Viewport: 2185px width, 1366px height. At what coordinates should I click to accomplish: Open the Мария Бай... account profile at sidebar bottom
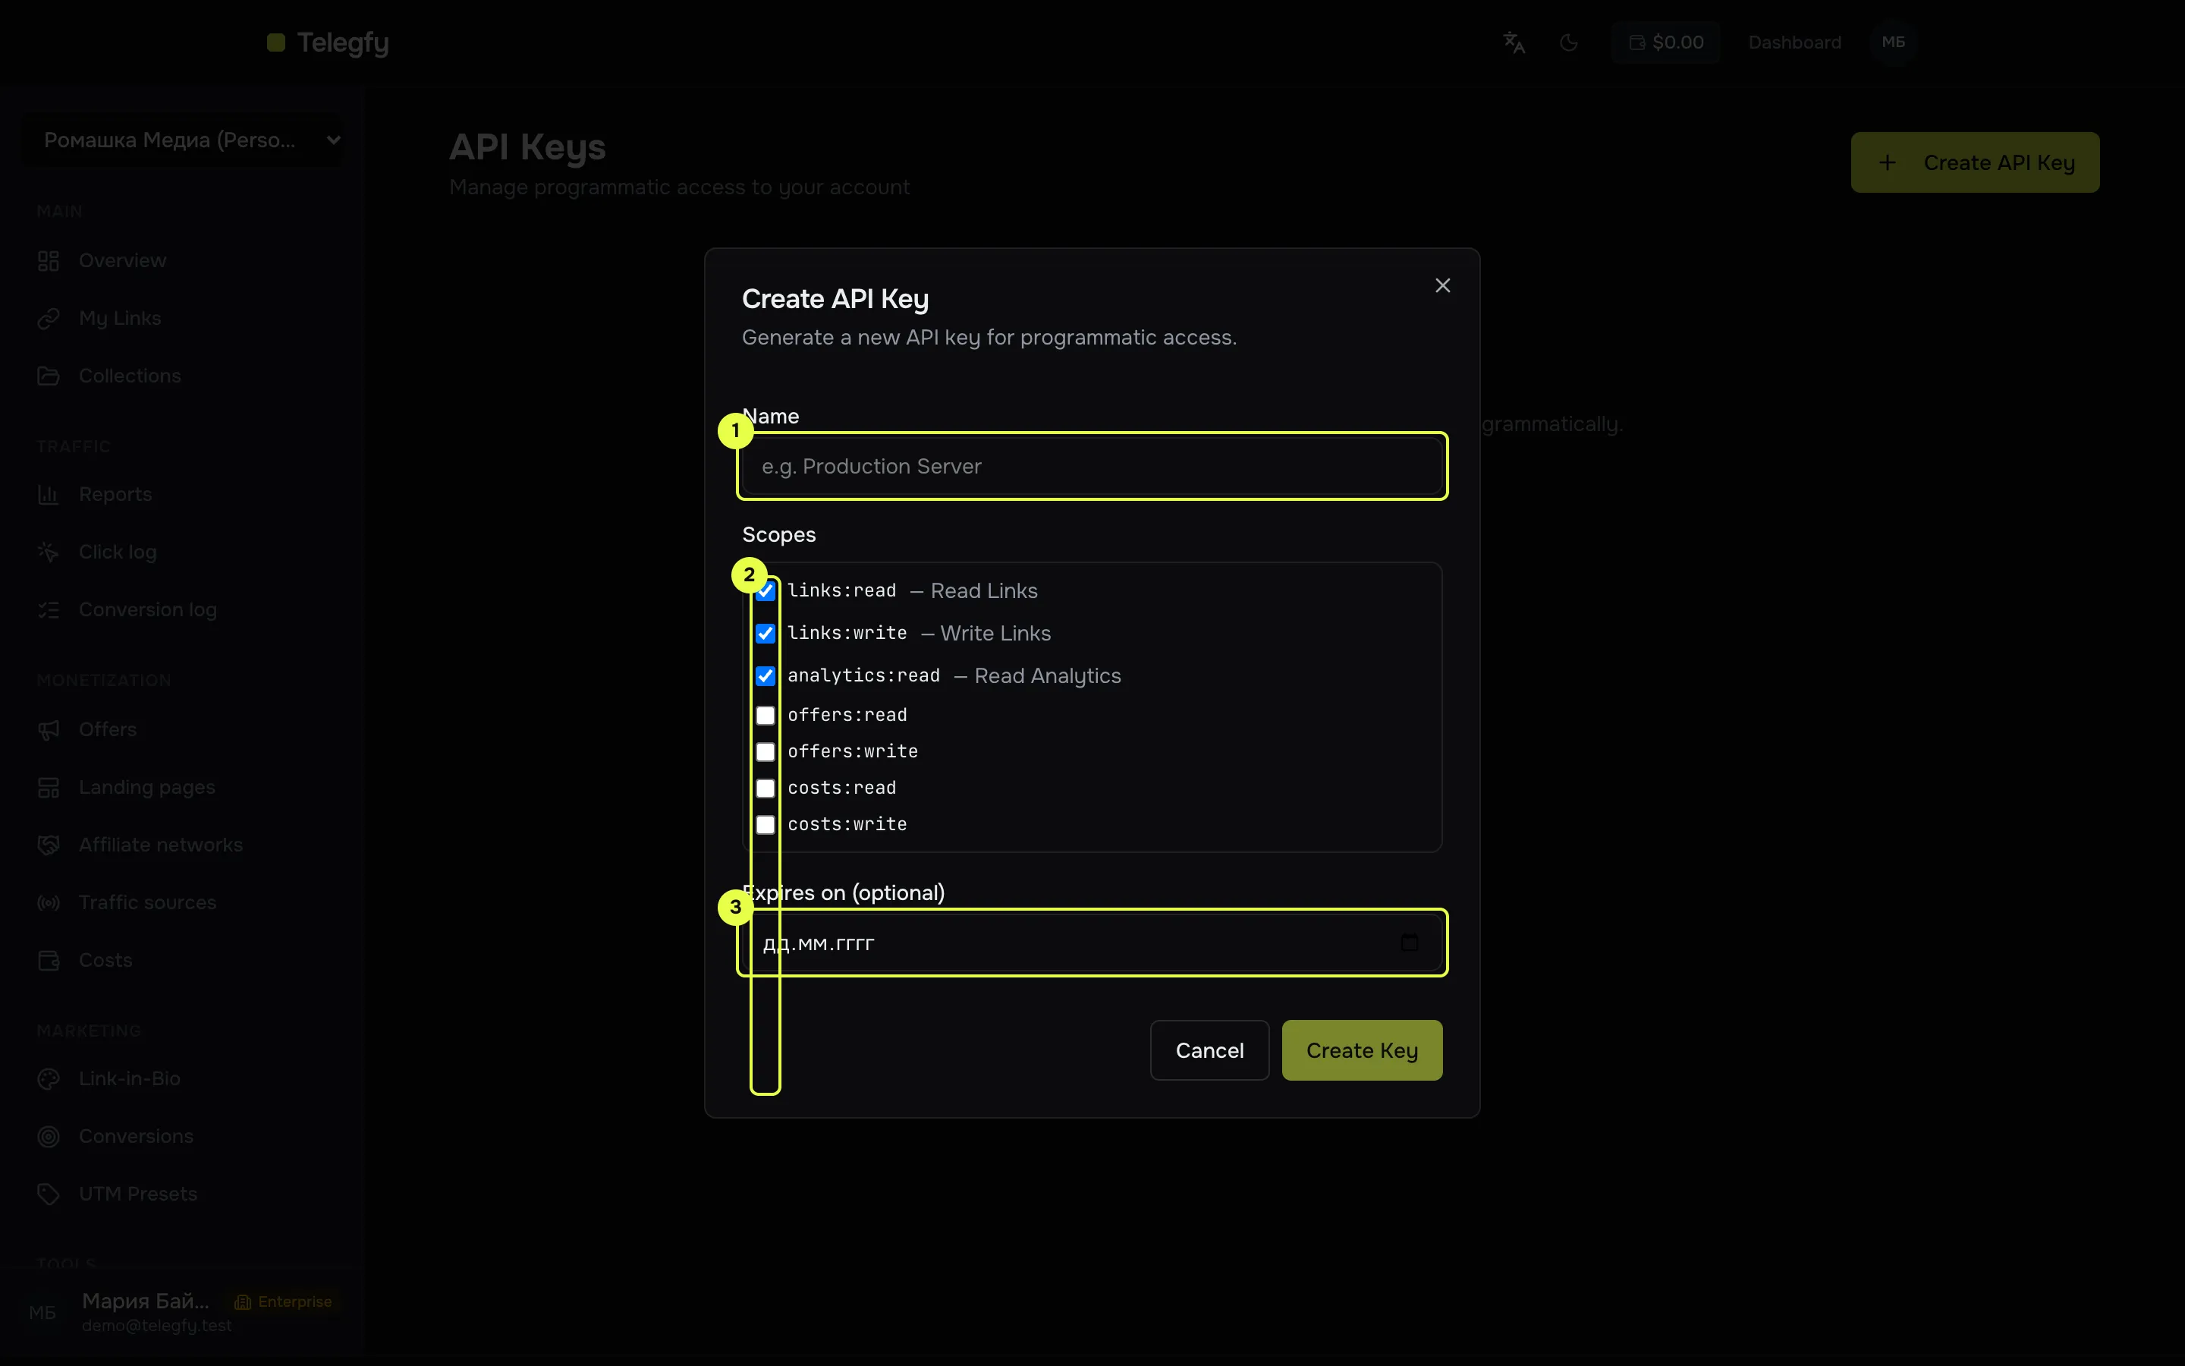(181, 1312)
